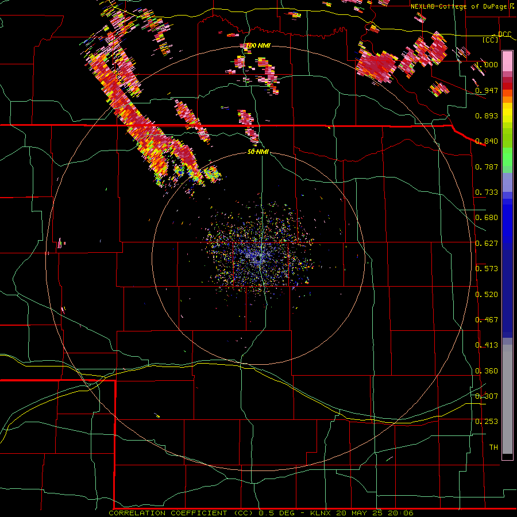Click the 0.840 scale value
517x517 pixels.
[x=487, y=141]
